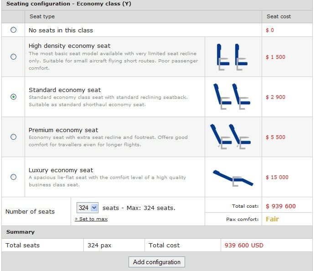Viewport: 315px width, 271px height.
Task: Click the 'Standard economy seat' heading
Action: pyautogui.click(x=65, y=90)
